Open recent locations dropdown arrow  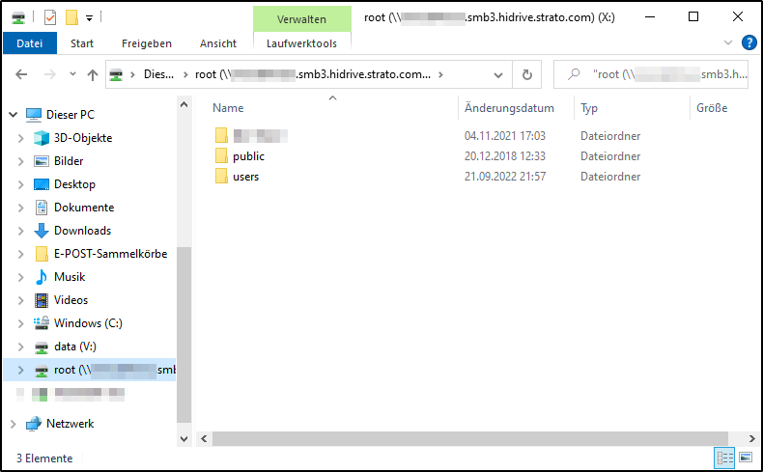point(72,74)
